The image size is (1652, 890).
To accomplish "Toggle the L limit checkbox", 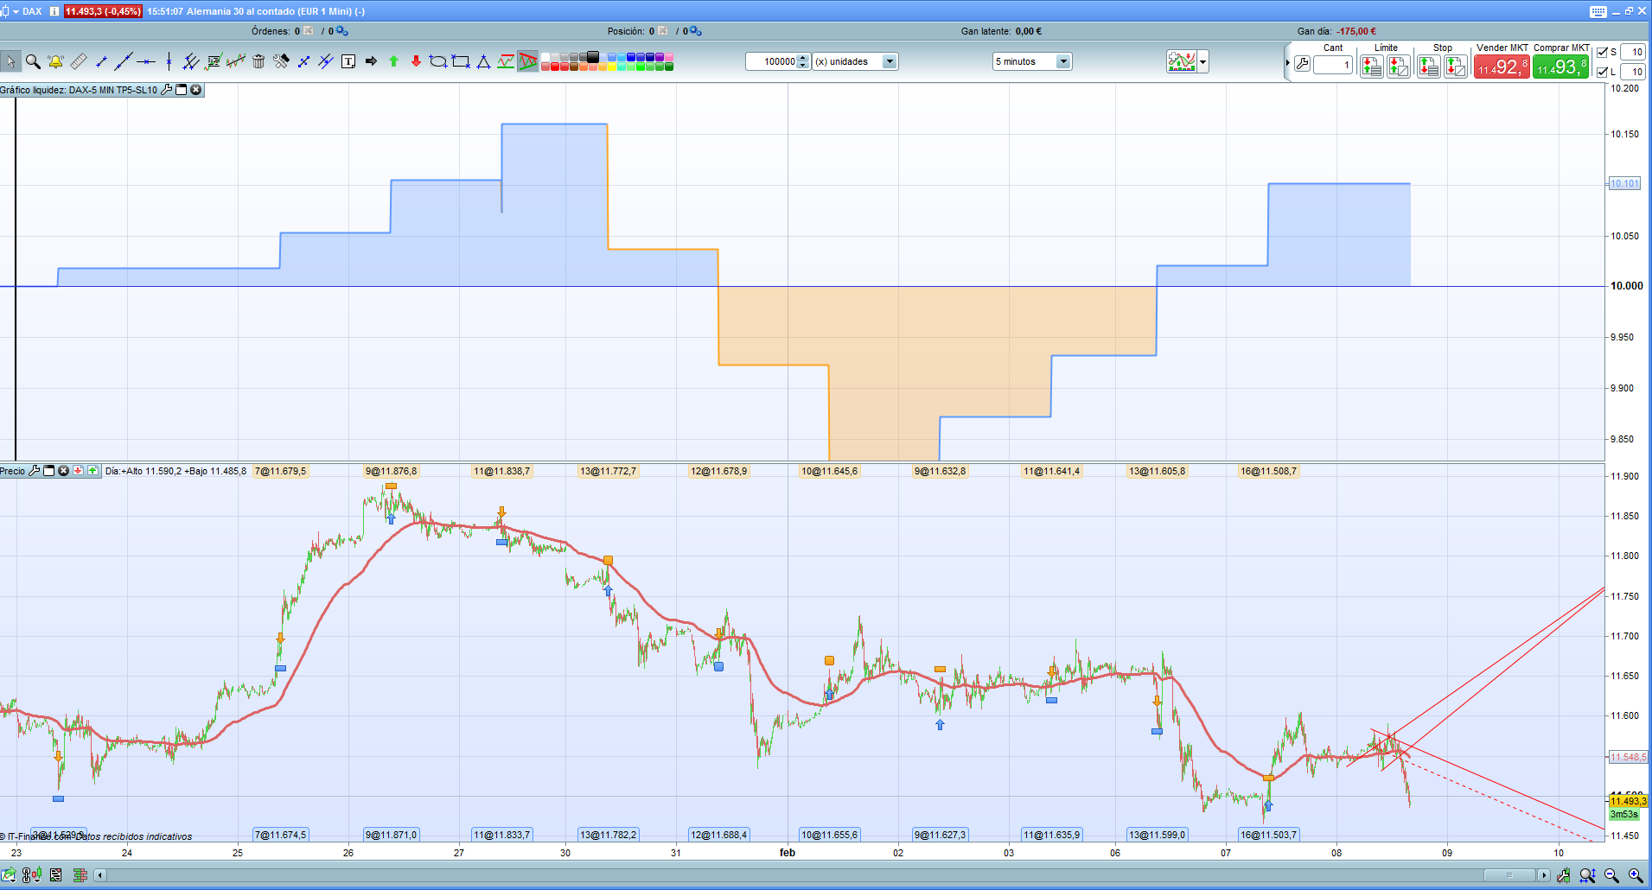I will 1602,72.
